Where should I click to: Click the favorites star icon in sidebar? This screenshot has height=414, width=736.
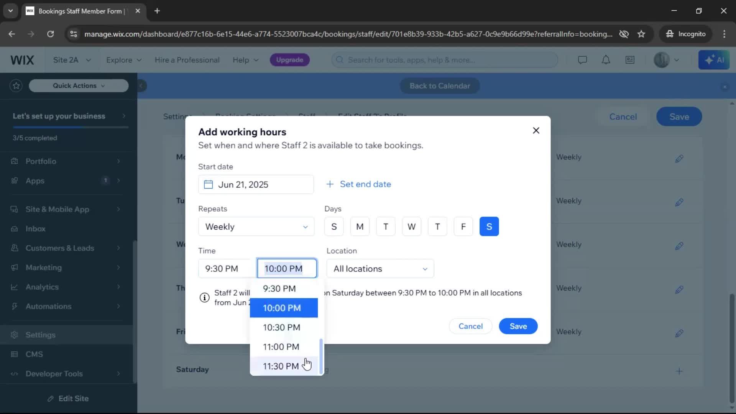coord(16,85)
